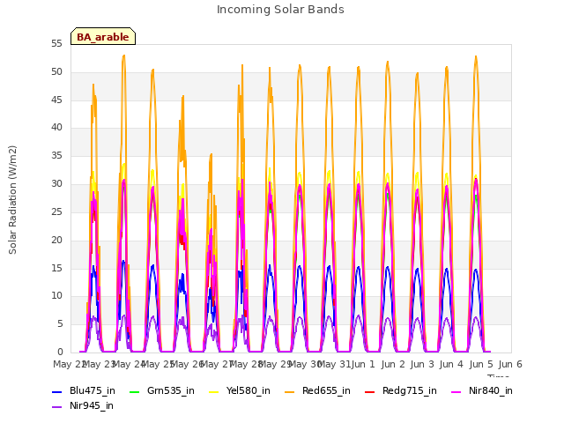Toggle the Grn535_in legend entry
This screenshot has height=423, width=564.
click(x=162, y=390)
